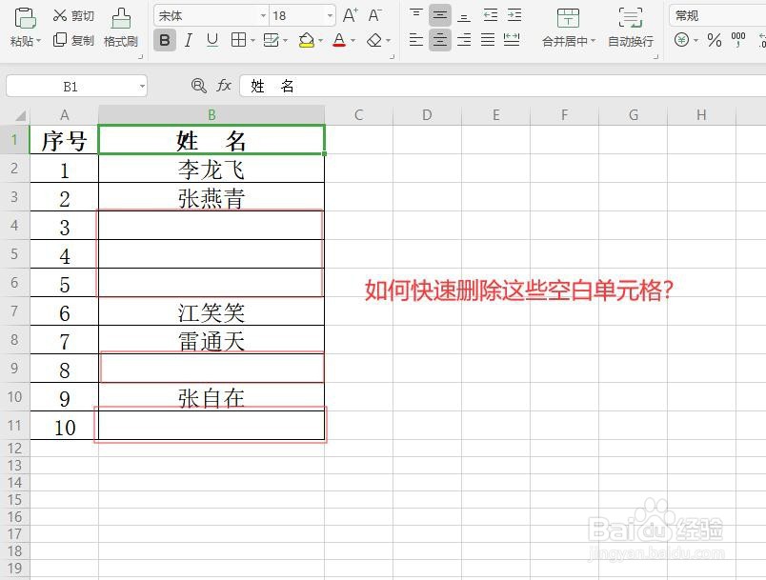766x580 pixels.
Task: Open the font name dropdown
Action: point(262,15)
